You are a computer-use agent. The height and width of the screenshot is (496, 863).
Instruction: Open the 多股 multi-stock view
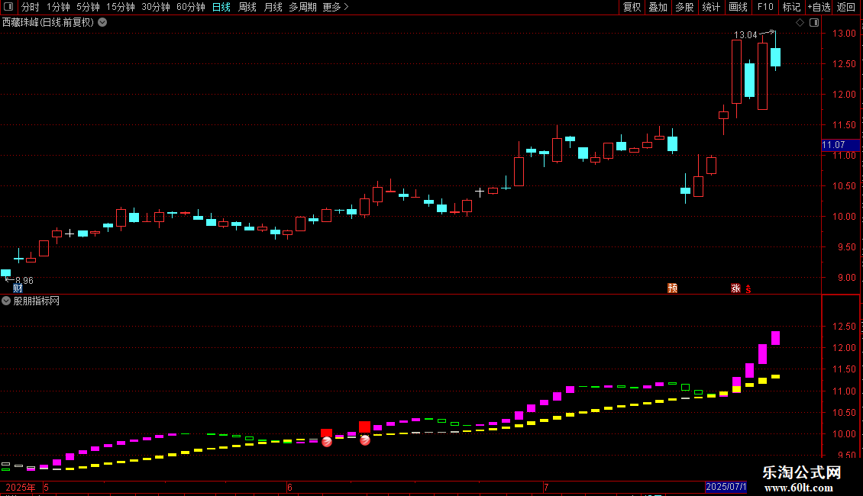[684, 7]
